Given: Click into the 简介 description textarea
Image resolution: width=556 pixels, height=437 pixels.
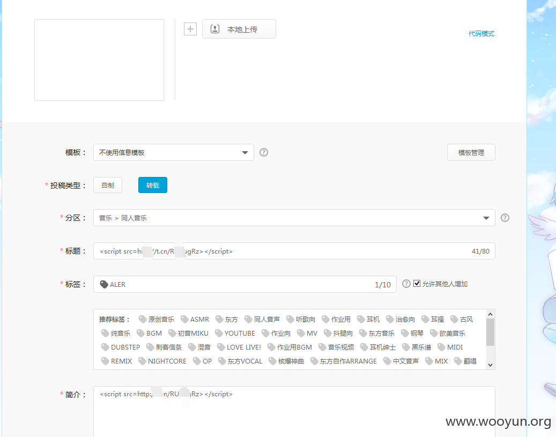Looking at the screenshot, I should [294, 412].
